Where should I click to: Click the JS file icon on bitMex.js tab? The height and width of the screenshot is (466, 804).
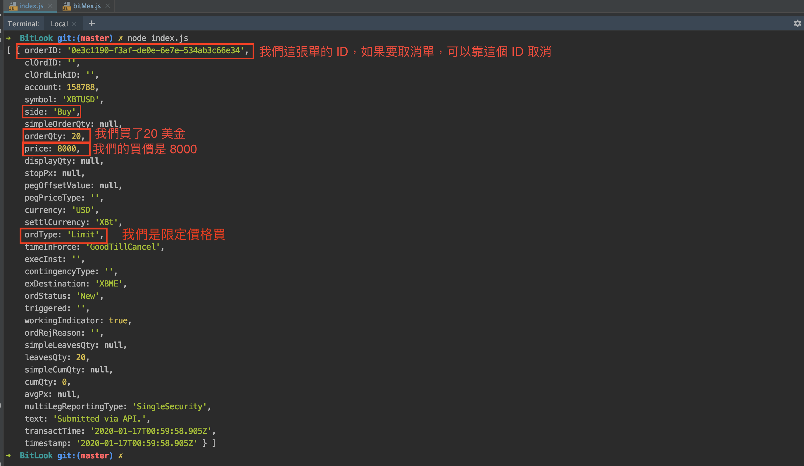click(x=66, y=6)
